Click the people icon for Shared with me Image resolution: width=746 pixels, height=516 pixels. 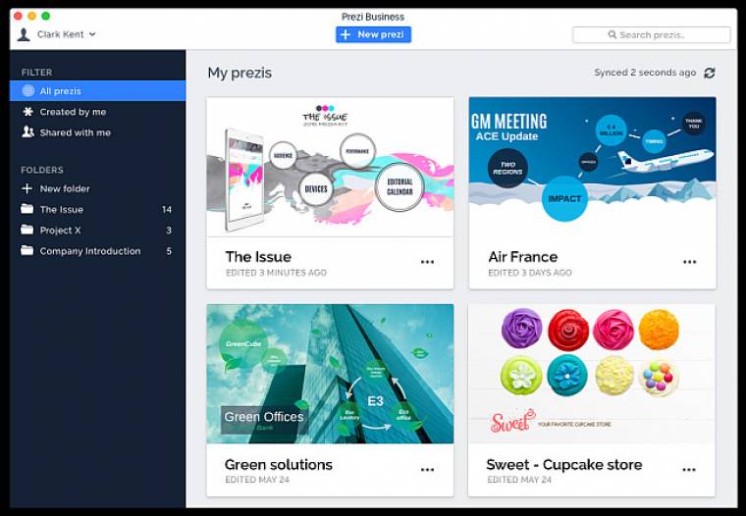(28, 132)
